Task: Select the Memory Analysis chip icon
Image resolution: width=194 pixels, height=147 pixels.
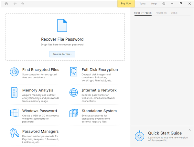Action: [x=14, y=93]
